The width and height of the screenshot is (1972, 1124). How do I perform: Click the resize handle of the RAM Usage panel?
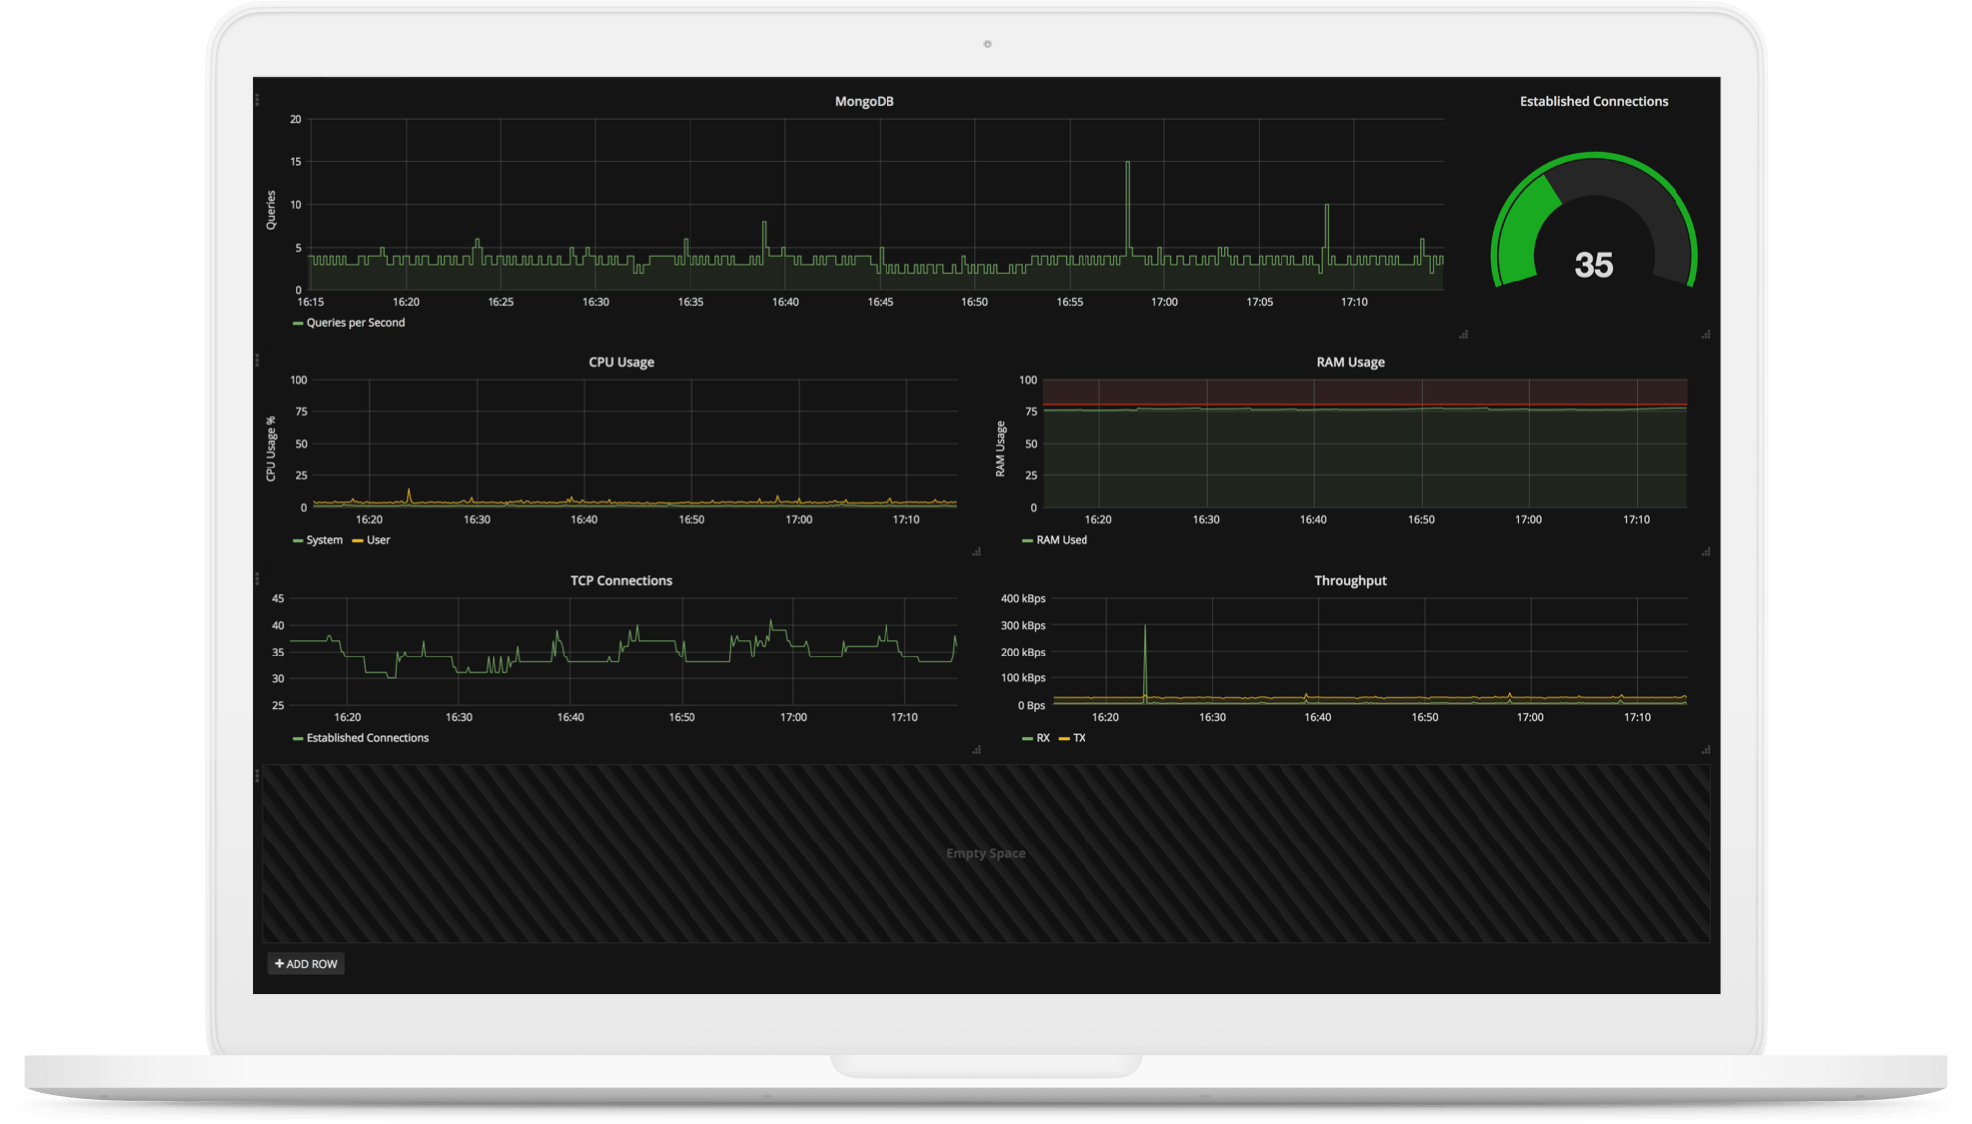(x=1706, y=552)
